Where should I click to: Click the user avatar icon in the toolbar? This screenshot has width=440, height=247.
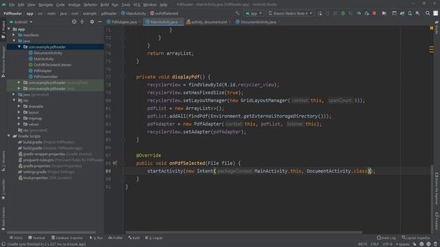coord(435,13)
